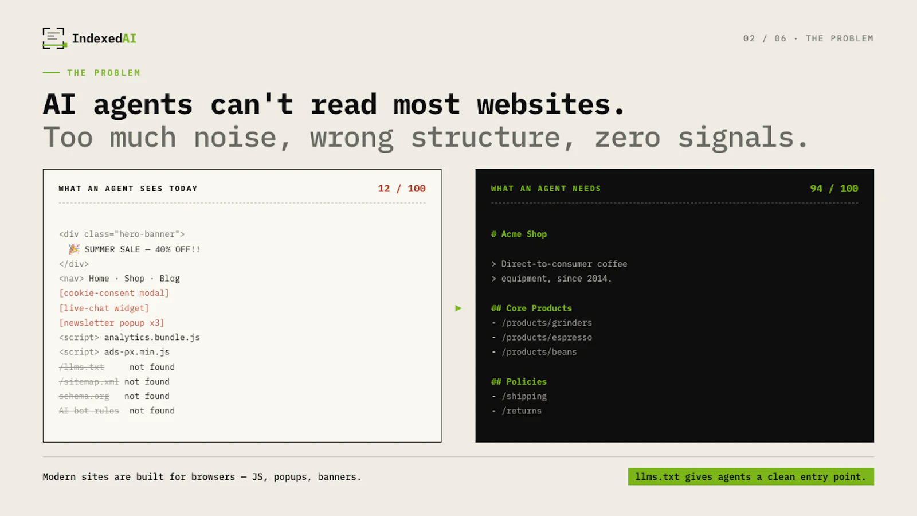Click the IndexedAI brand name
The width and height of the screenshot is (917, 516).
(x=104, y=38)
